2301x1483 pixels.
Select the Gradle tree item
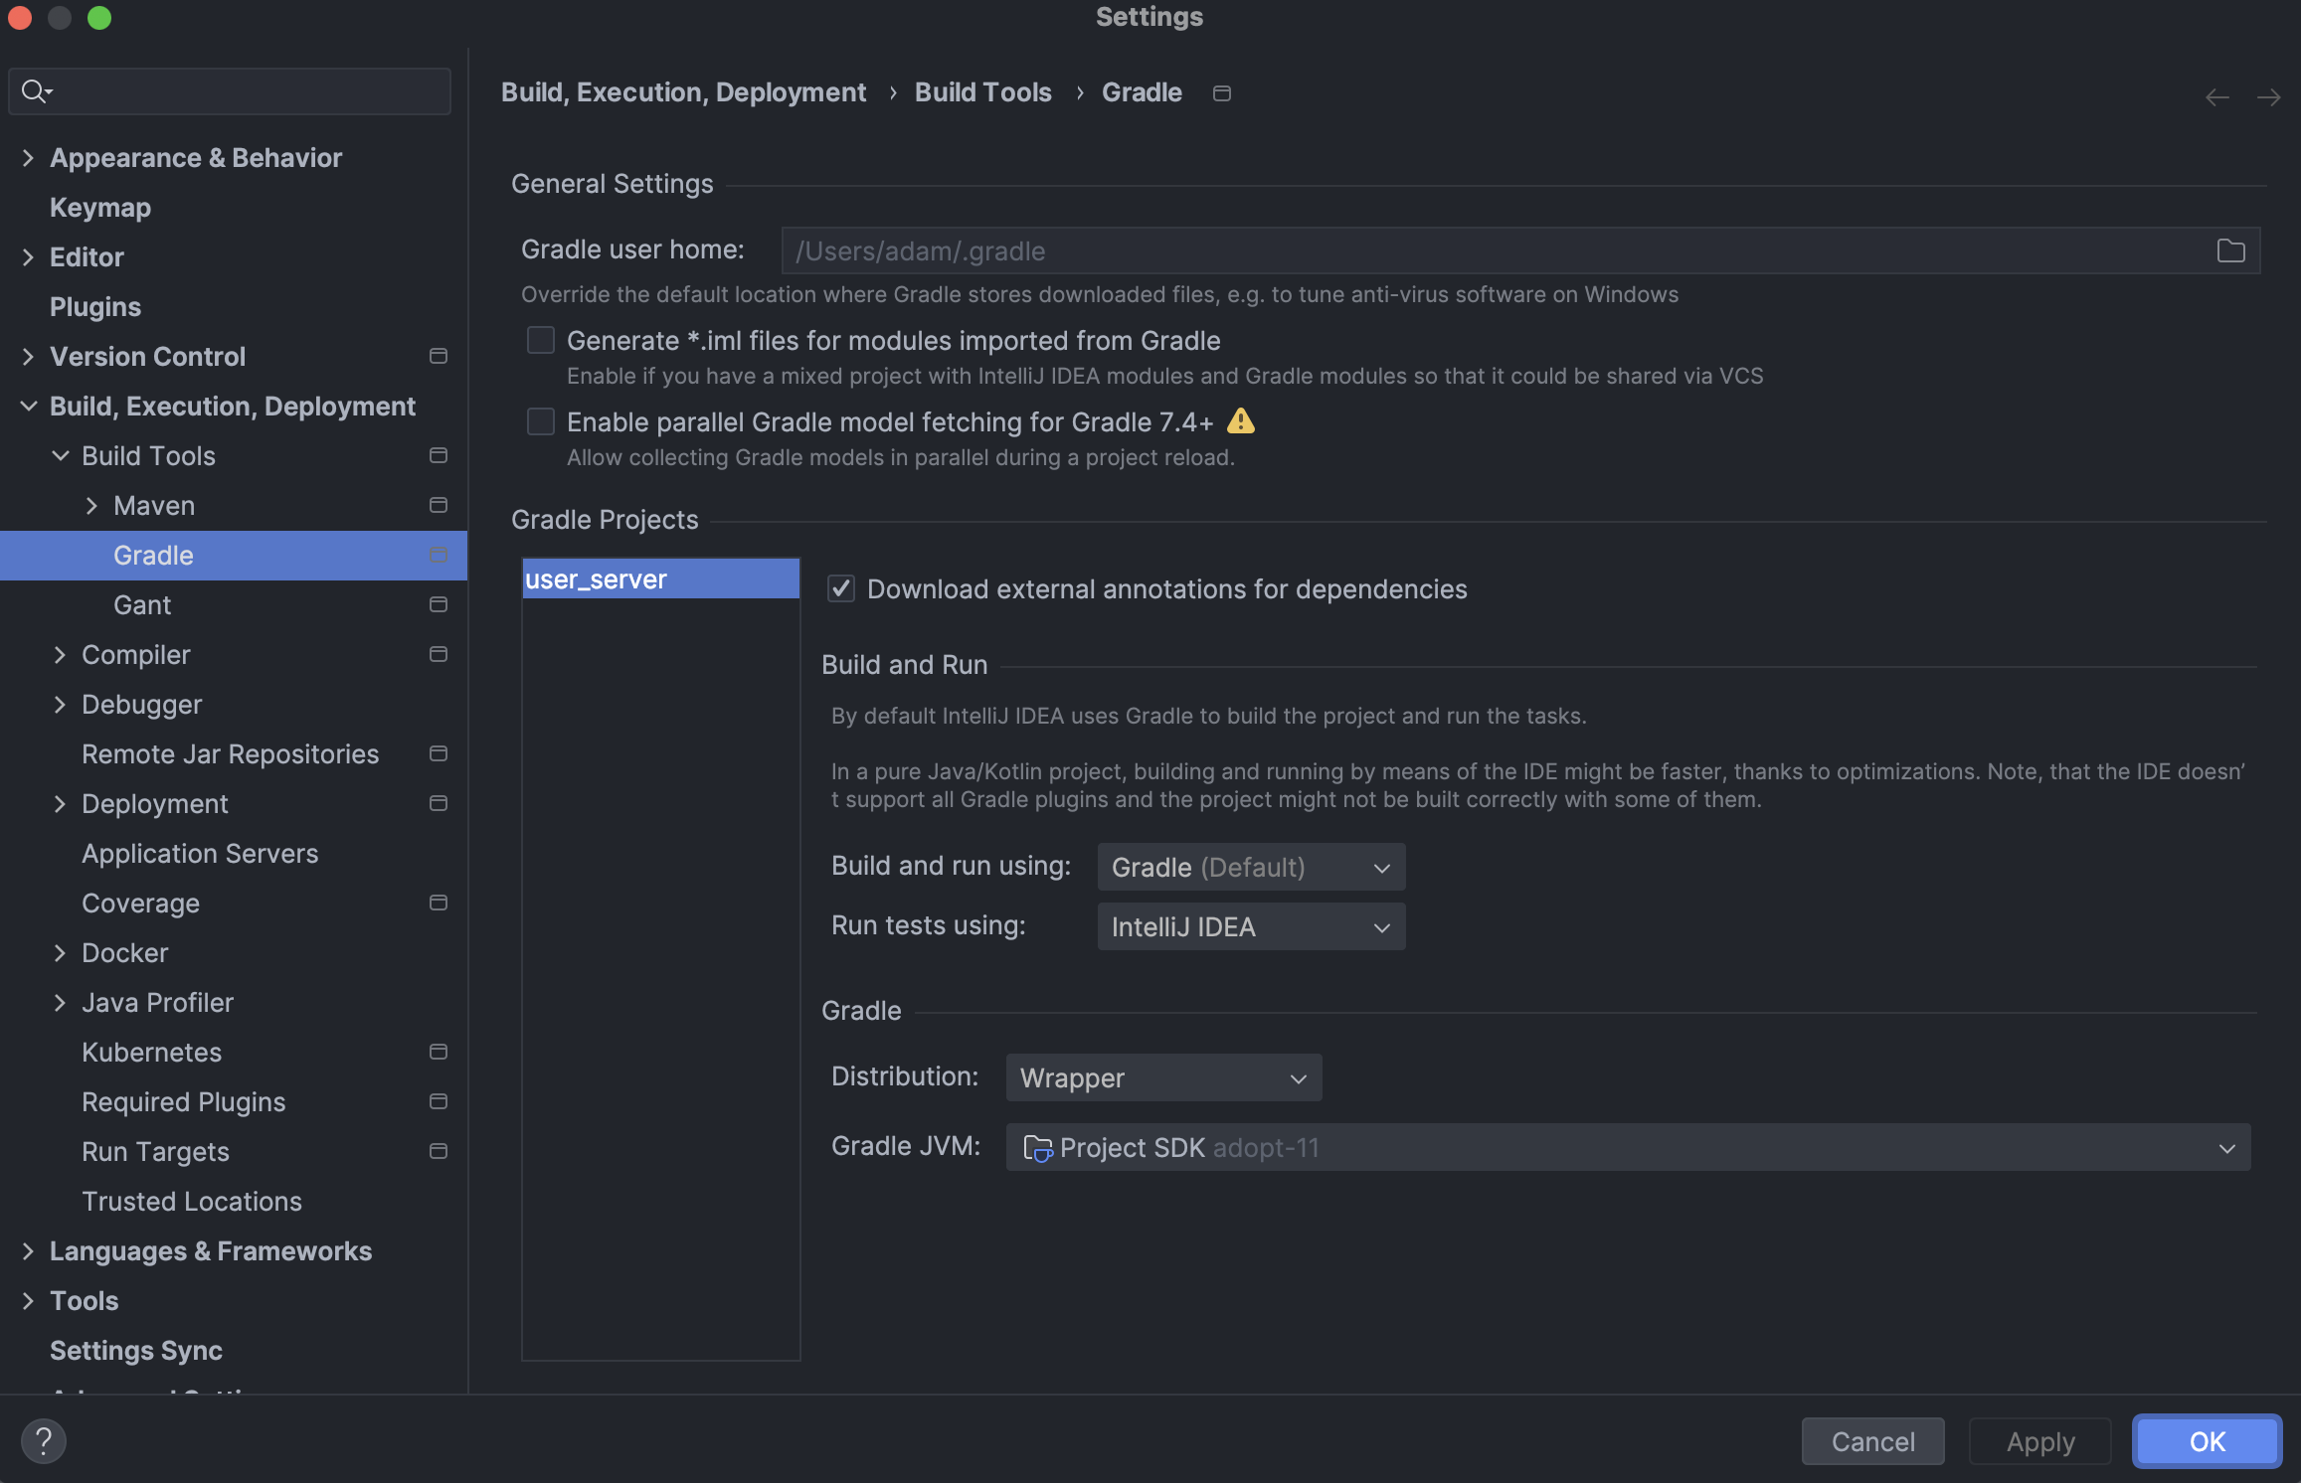pos(234,555)
